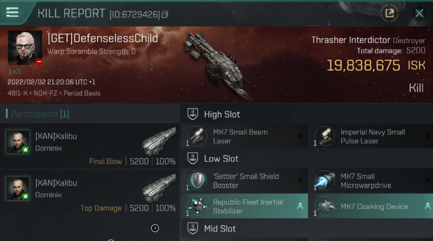Click the MK7 Small Beam Laser icon
The image size is (433, 241).
click(x=197, y=136)
